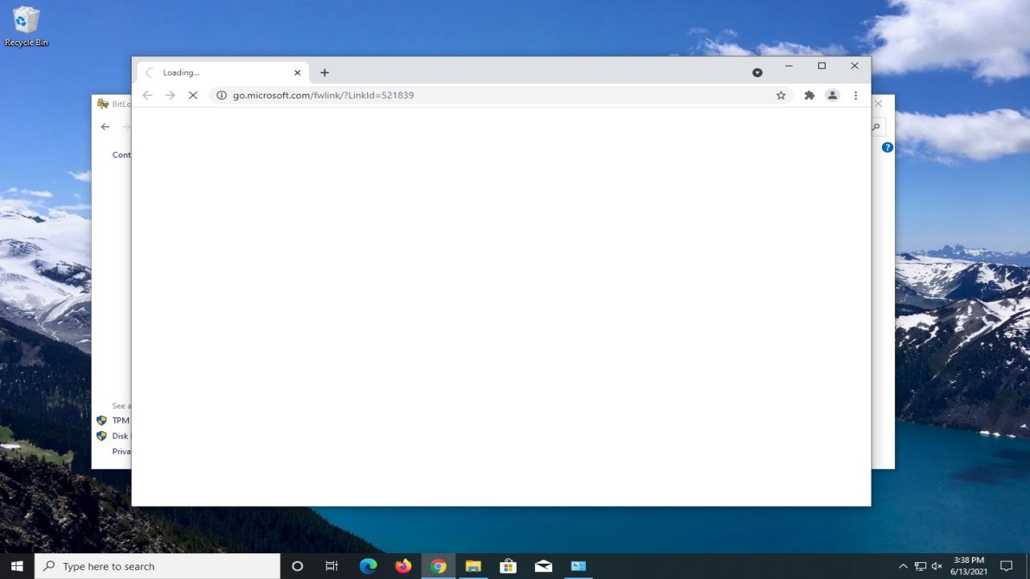Launch Microsoft Edge from taskbar
This screenshot has height=579, width=1030.
coord(368,566)
